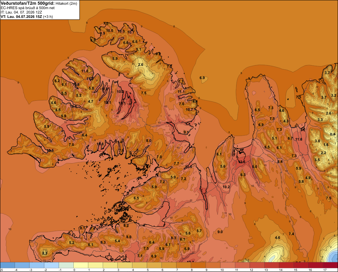
Task: Pick the red 12 legend color box
Action: coord(257,265)
